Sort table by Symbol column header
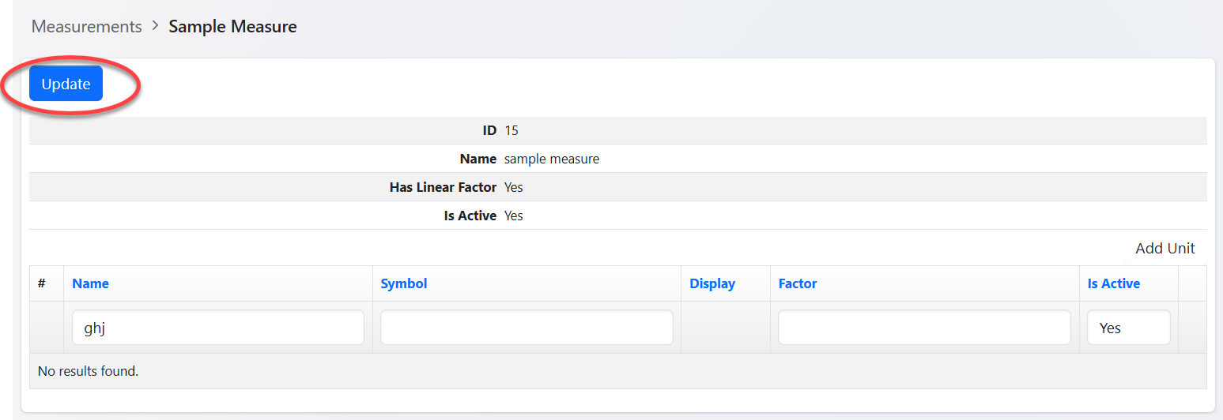 [x=403, y=283]
